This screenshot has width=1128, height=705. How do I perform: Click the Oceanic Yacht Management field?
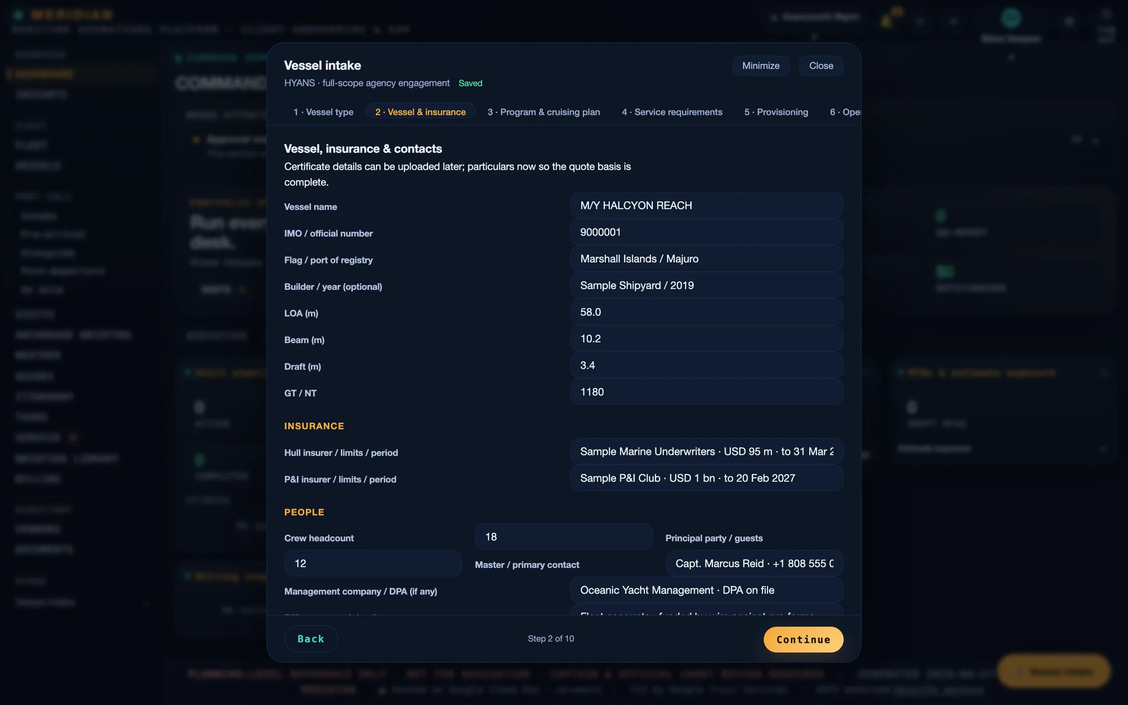pyautogui.click(x=707, y=590)
